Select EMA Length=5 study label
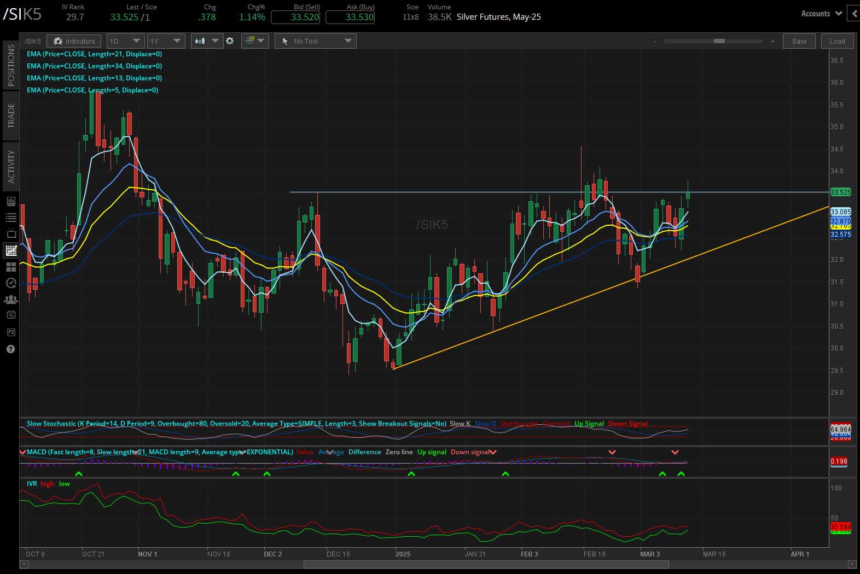The height and width of the screenshot is (574, 860). coord(92,90)
